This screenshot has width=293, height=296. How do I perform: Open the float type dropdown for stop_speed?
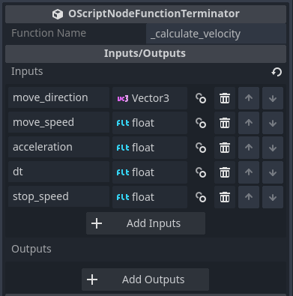[150, 197]
